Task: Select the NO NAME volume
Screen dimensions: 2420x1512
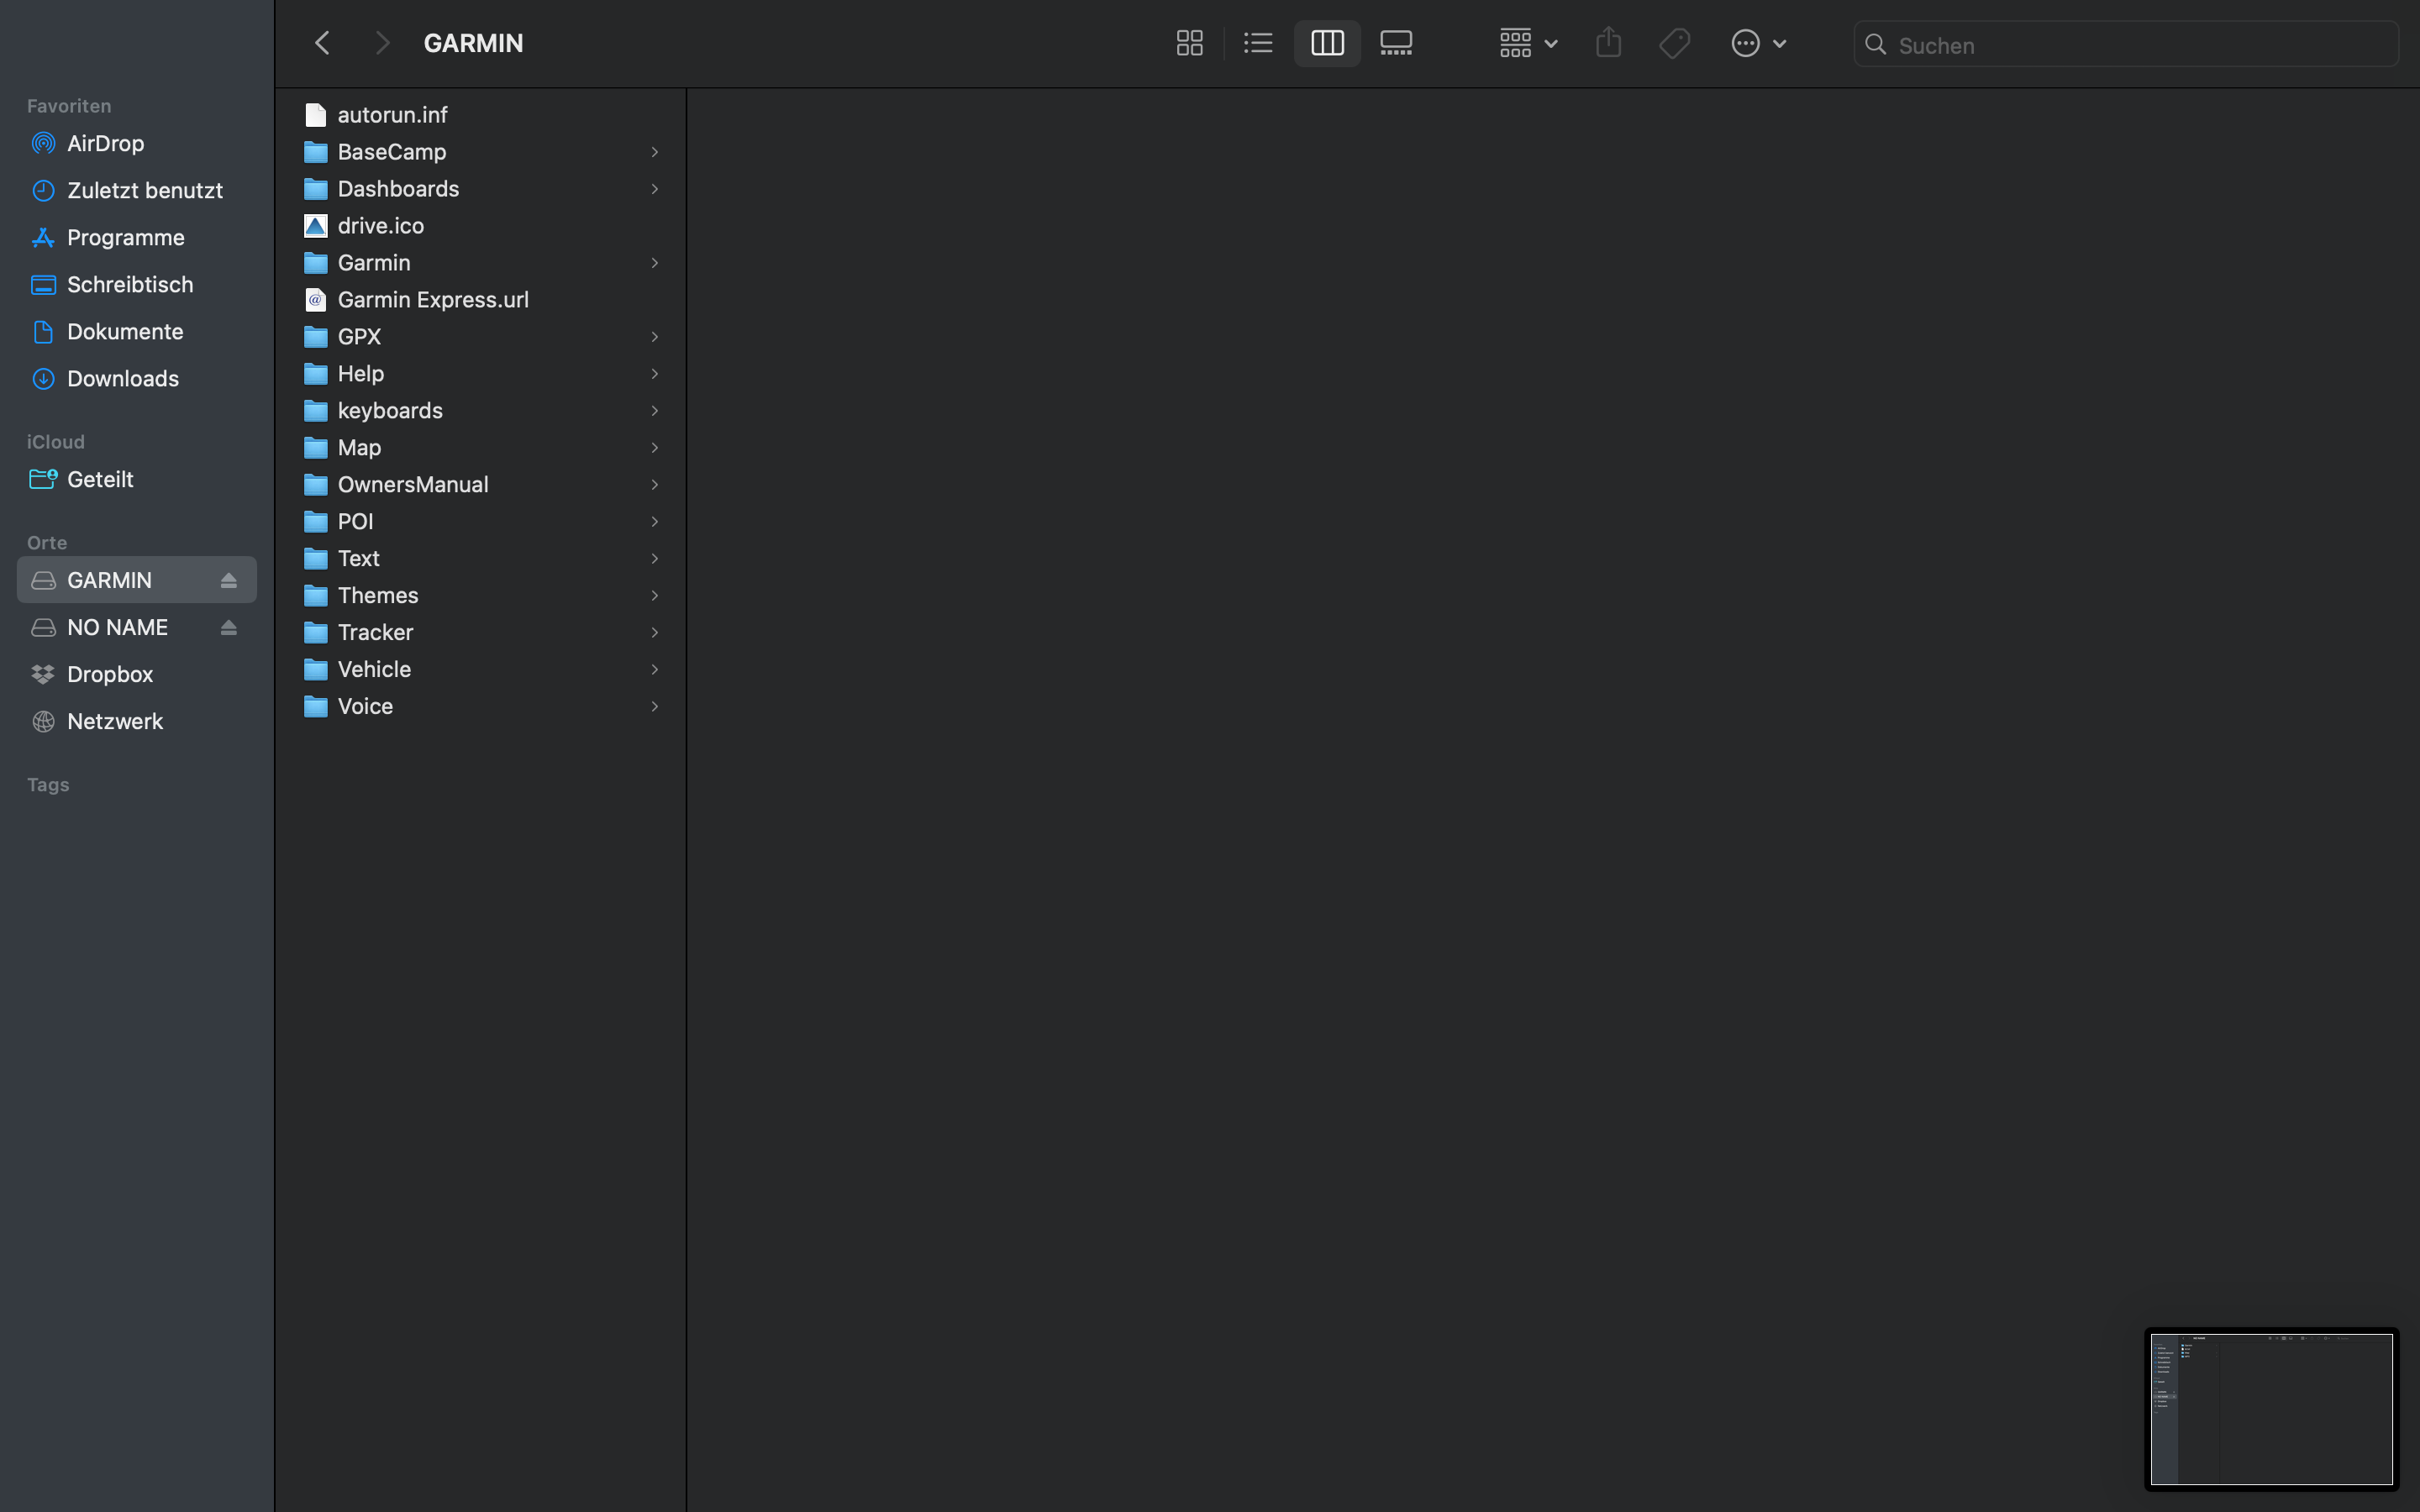Action: [x=136, y=627]
